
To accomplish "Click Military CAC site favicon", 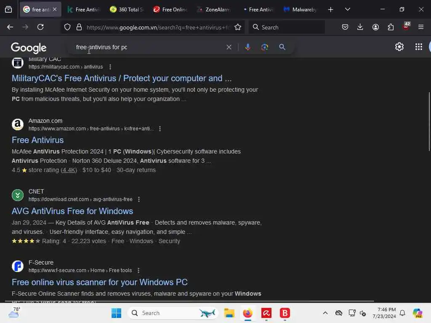I will (18, 63).
